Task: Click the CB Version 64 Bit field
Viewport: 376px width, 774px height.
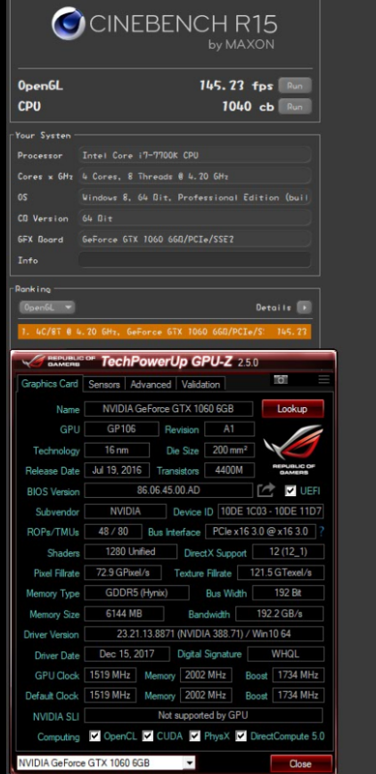Action: [194, 218]
